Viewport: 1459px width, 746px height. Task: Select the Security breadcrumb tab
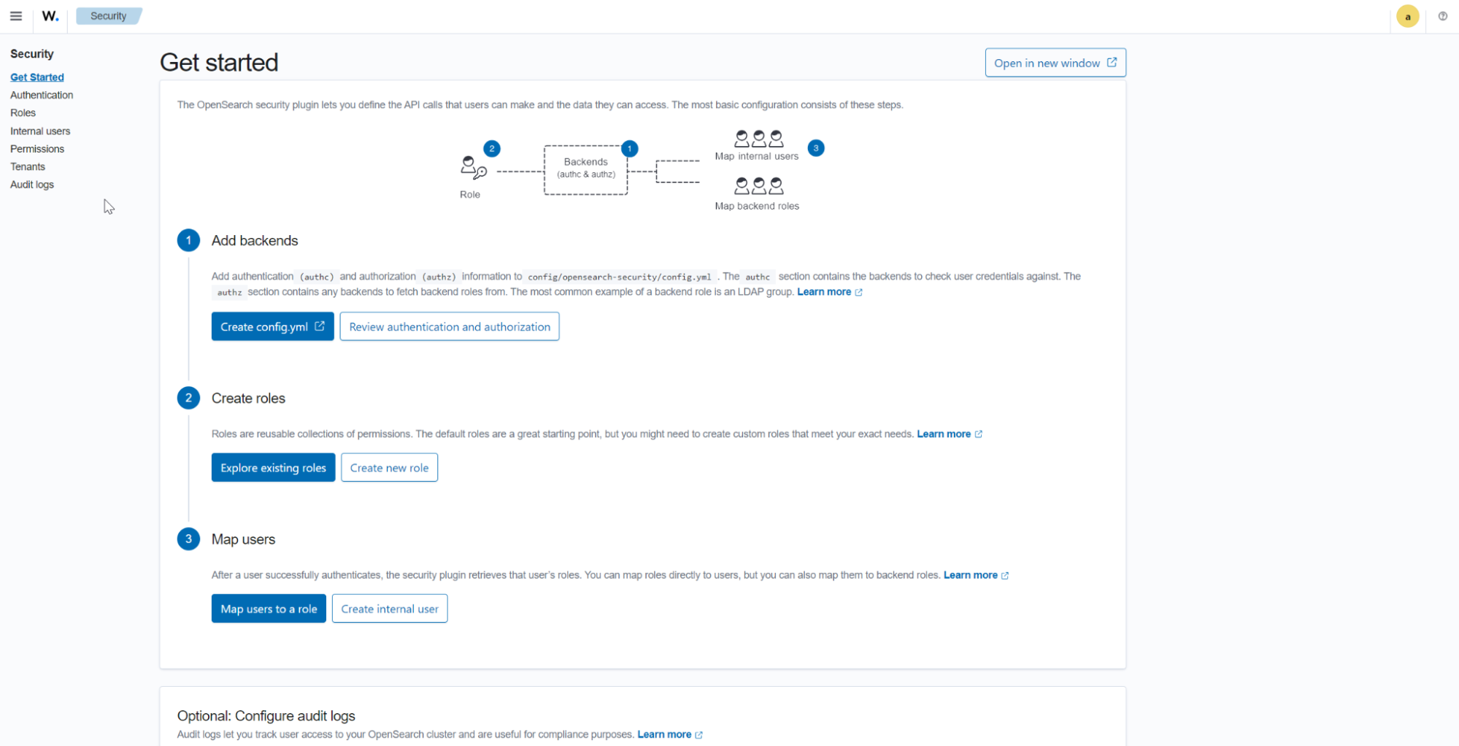pyautogui.click(x=108, y=15)
